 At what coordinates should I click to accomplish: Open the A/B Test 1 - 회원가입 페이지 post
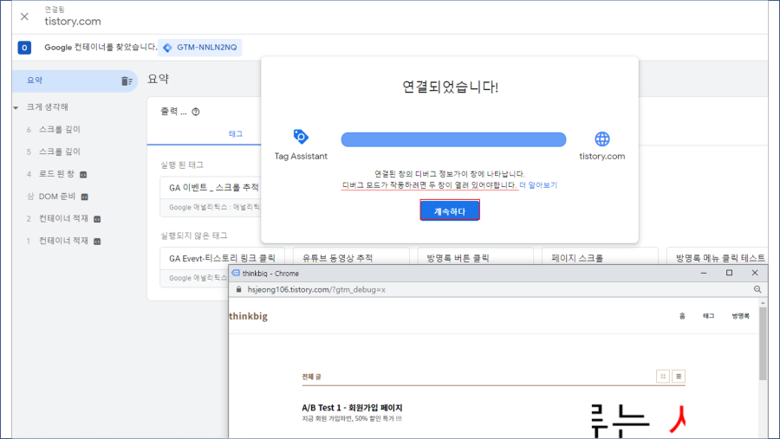(352, 408)
